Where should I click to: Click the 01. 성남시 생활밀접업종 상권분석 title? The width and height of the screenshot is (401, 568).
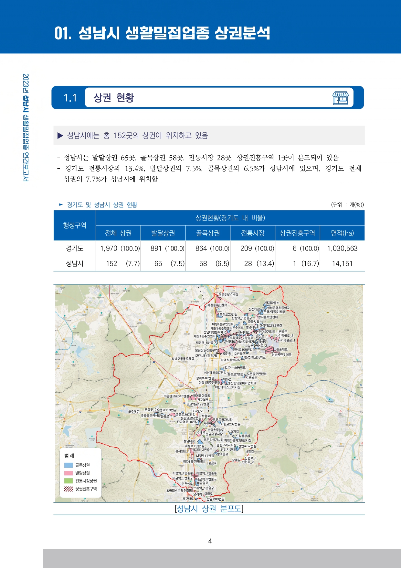click(162, 33)
